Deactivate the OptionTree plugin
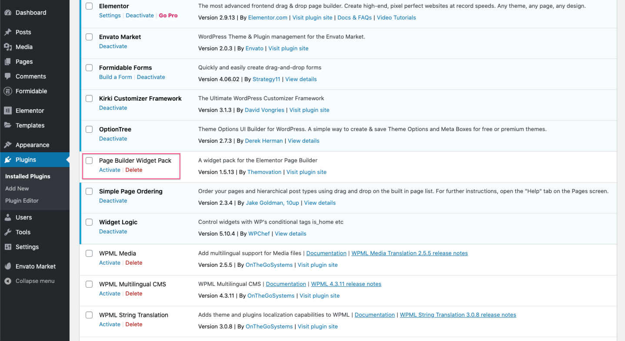The image size is (625, 341). pos(113,139)
